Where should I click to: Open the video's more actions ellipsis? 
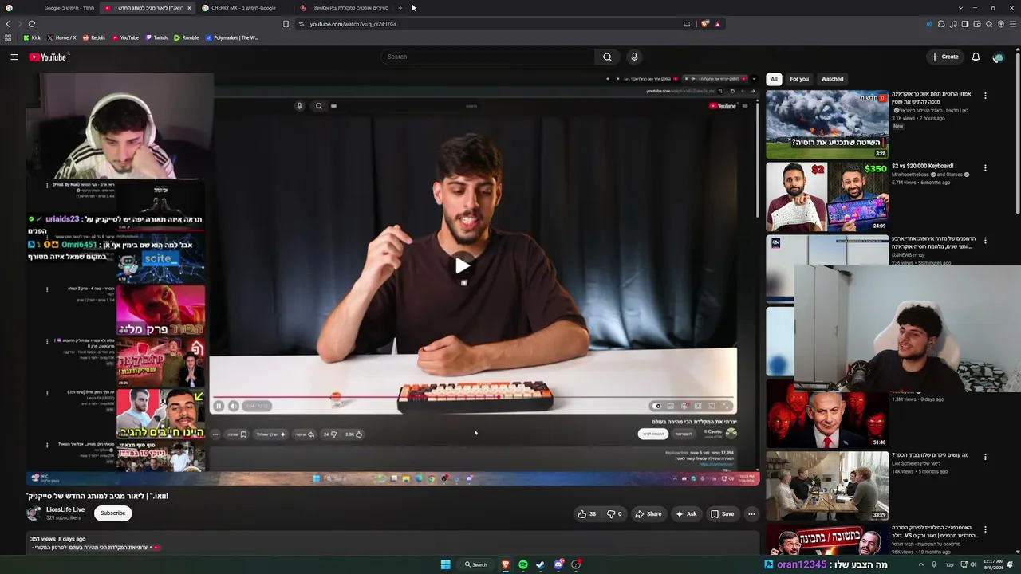pos(751,514)
